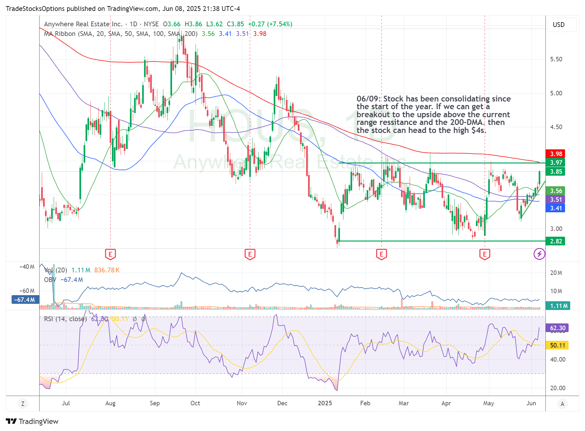Open the USD currency selector
This screenshot has height=431, width=585.
(562, 25)
